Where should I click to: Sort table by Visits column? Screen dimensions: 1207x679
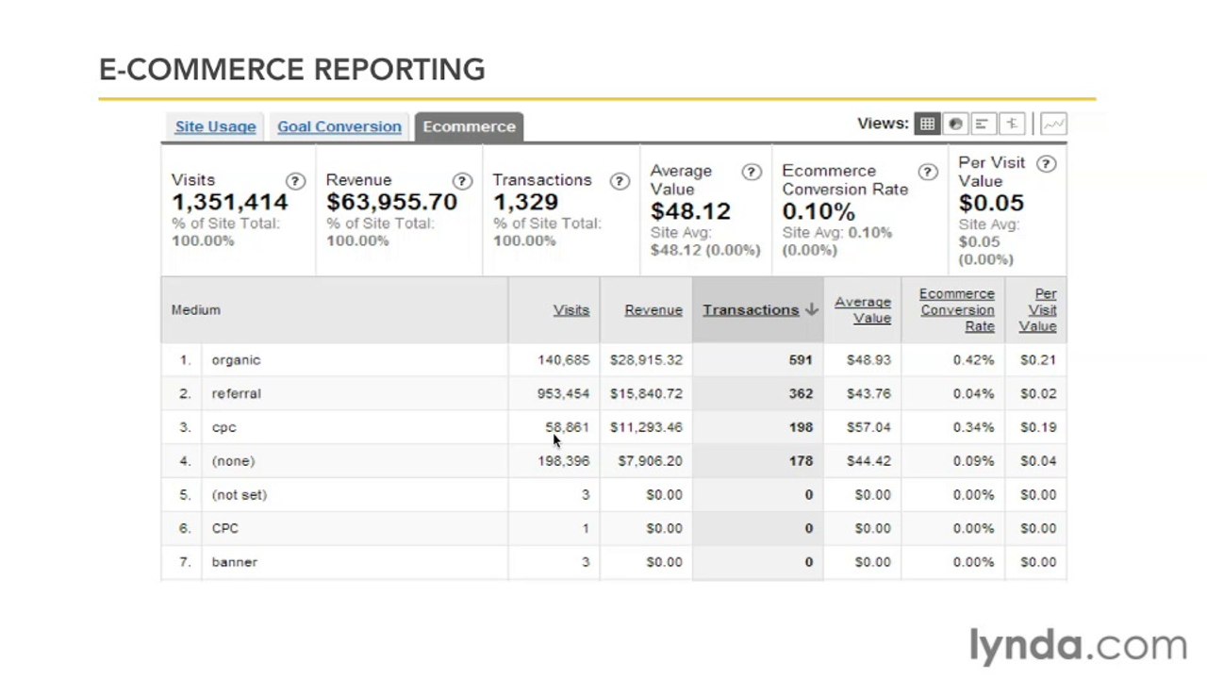click(x=571, y=310)
